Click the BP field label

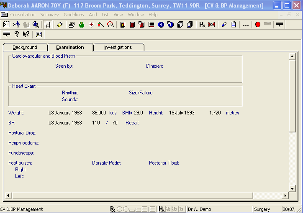pos(12,123)
